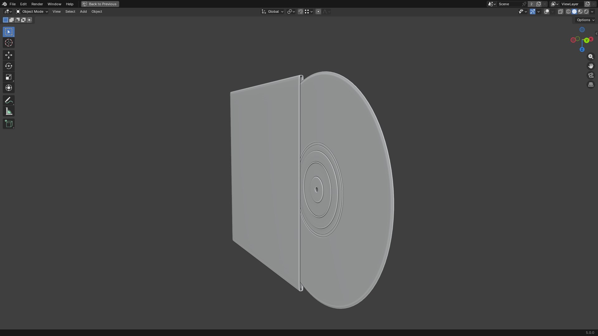Click the version number 5.0.0
This screenshot has width=598, height=336.
click(x=590, y=333)
